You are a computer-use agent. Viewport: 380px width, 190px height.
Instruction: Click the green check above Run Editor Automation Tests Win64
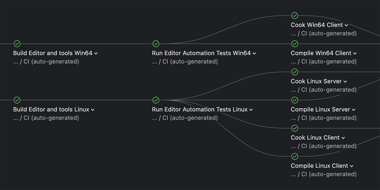(156, 44)
